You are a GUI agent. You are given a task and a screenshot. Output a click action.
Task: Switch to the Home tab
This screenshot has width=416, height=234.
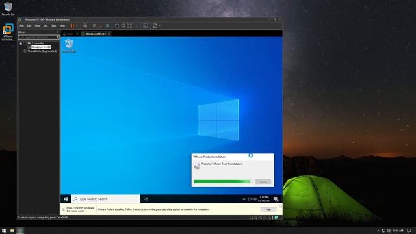click(x=70, y=34)
